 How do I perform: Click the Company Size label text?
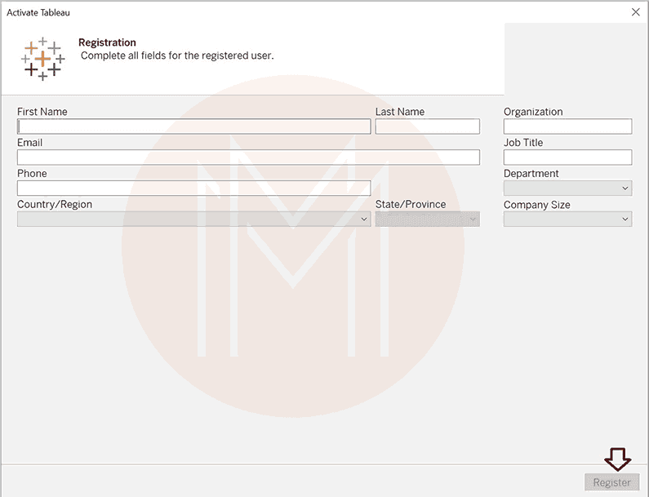pos(536,205)
